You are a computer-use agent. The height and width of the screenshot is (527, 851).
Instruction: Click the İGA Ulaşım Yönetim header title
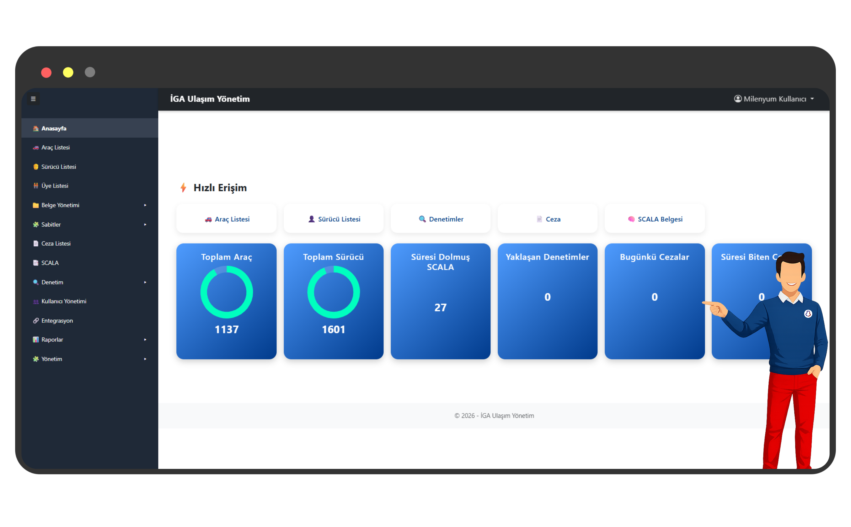[210, 99]
